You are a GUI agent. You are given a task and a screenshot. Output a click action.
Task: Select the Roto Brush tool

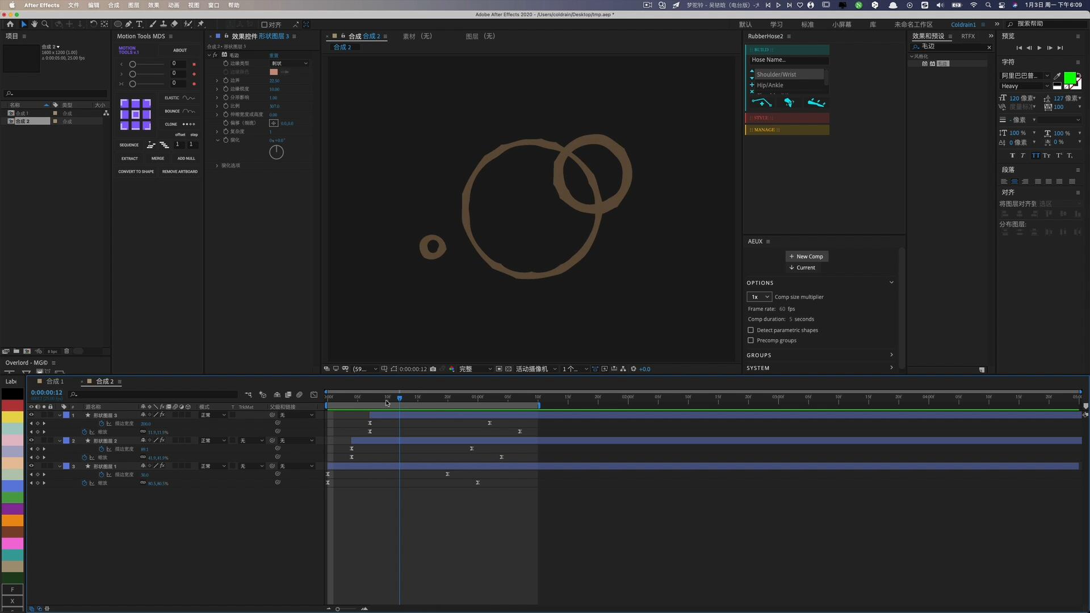[x=188, y=24]
